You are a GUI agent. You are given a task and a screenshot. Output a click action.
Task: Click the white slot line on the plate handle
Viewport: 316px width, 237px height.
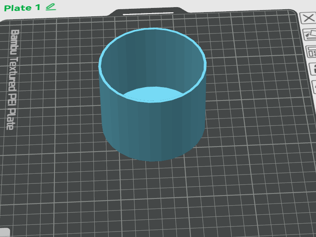click(x=148, y=13)
